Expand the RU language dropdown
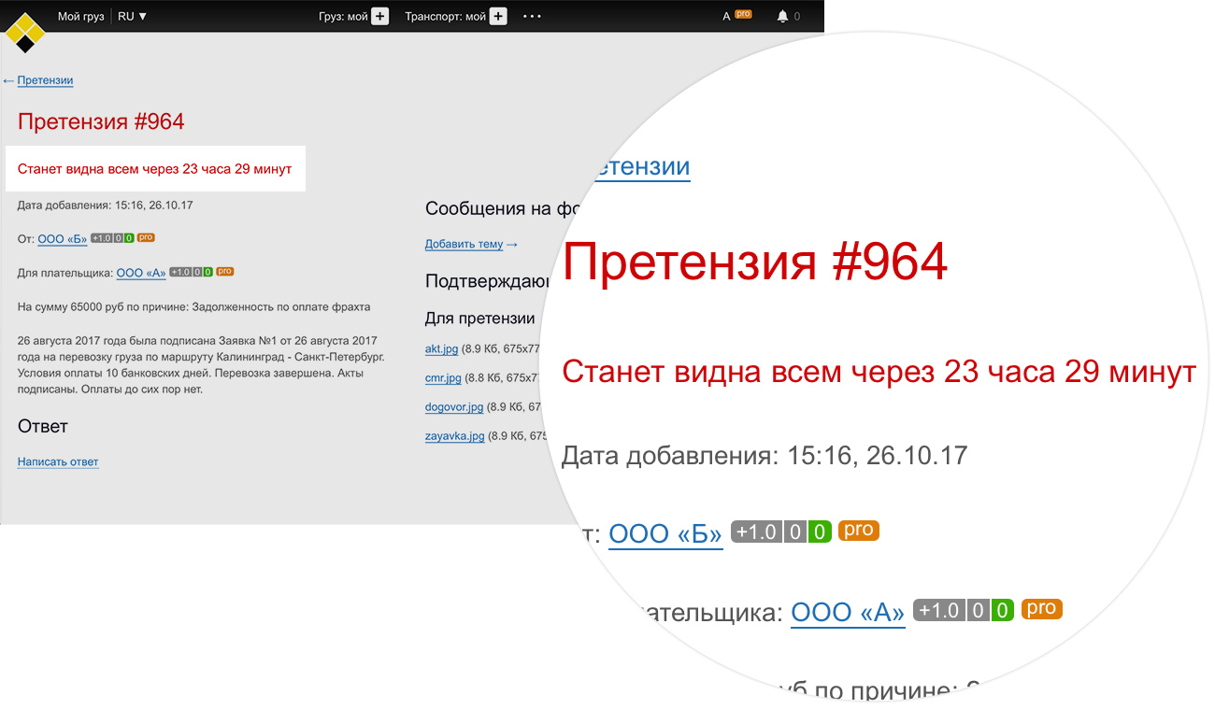1215x709 pixels. coord(132,16)
